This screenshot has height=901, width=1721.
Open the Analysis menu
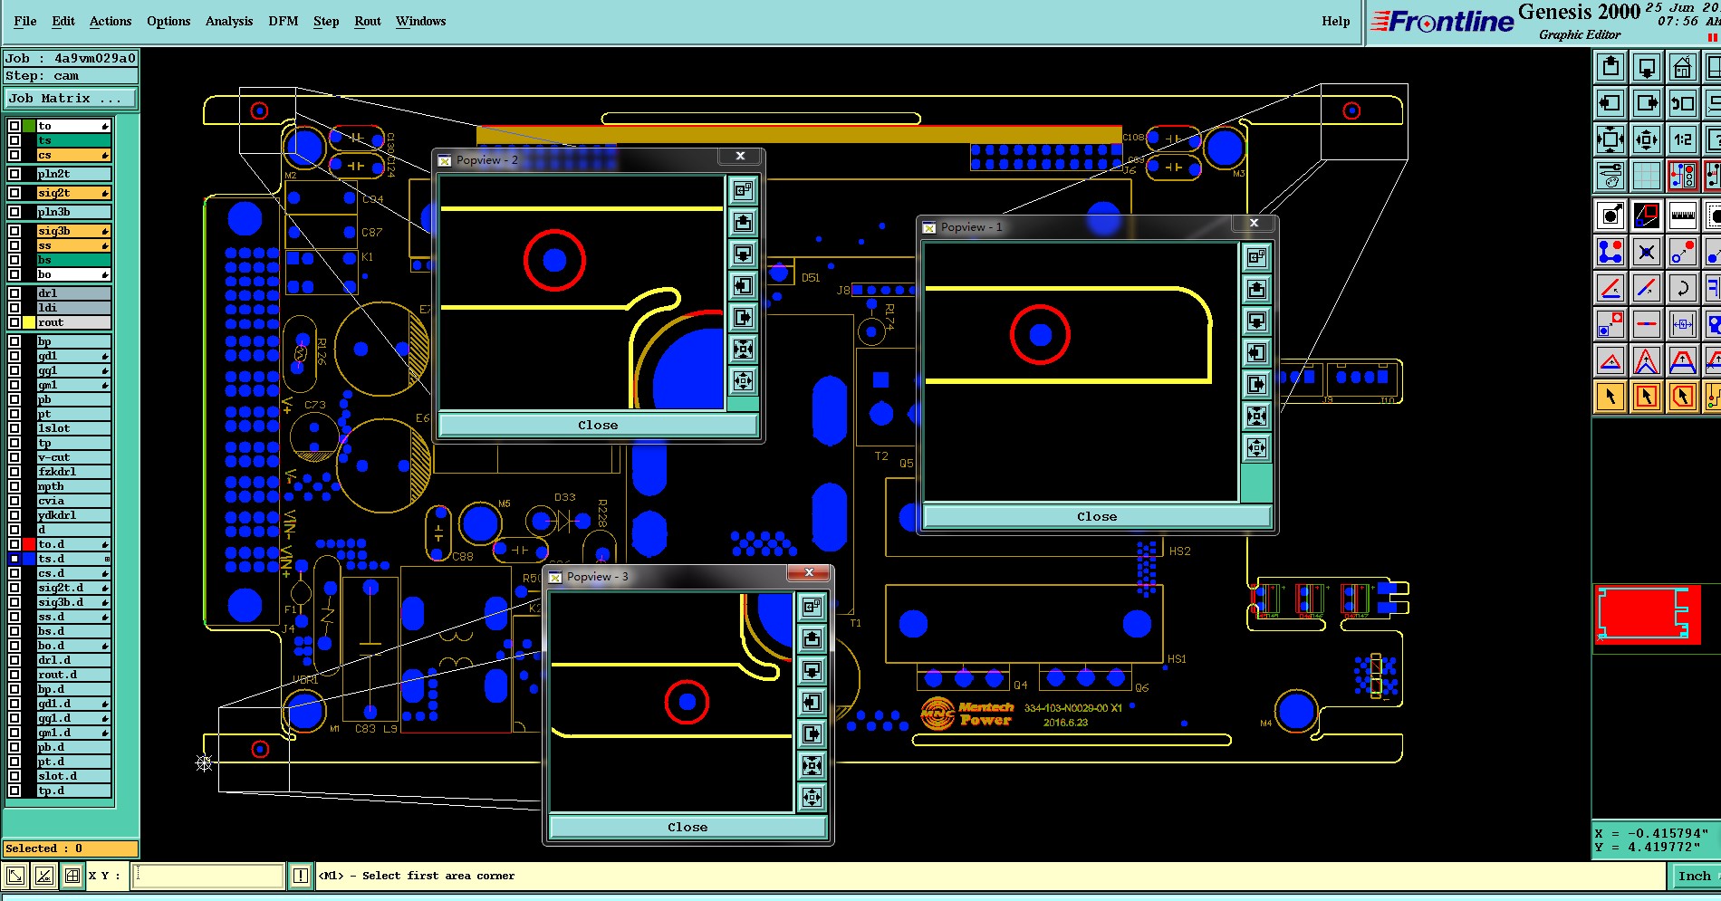pyautogui.click(x=229, y=21)
